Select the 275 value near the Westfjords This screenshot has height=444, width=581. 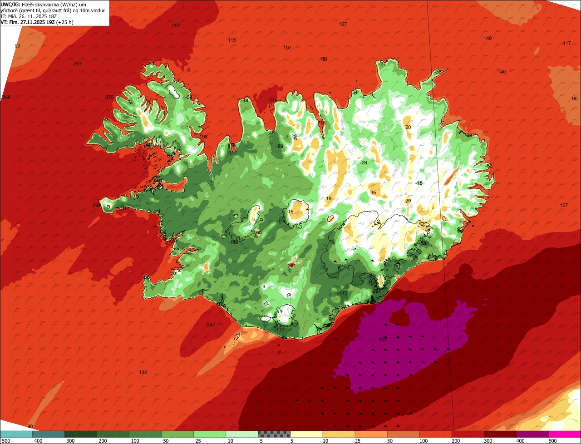[109, 98]
